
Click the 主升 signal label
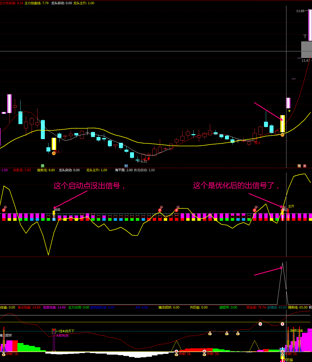click(291, 206)
